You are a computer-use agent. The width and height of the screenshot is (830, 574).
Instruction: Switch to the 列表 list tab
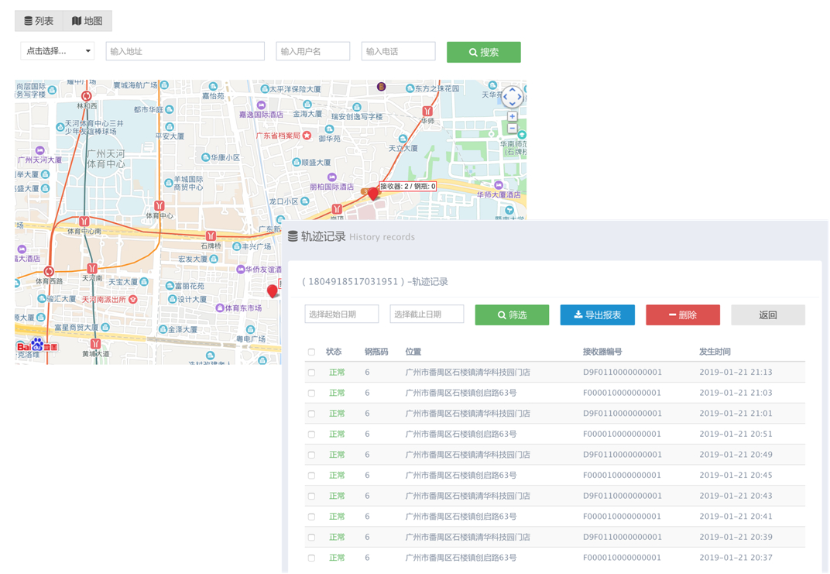39,21
